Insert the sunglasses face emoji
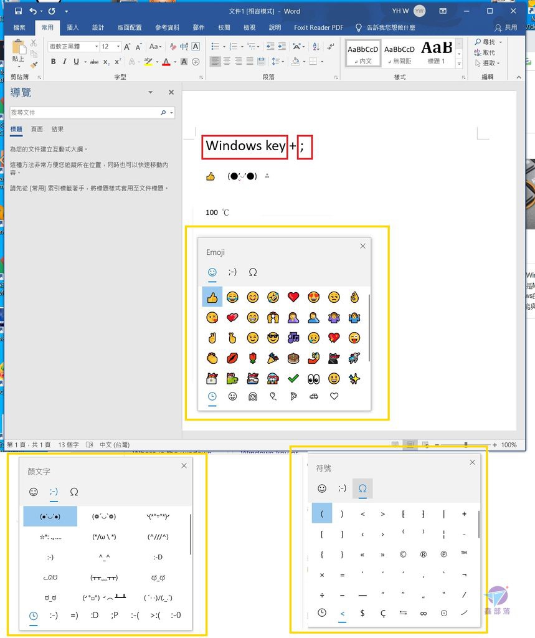Screen dimensions: 535x638 pos(273,338)
